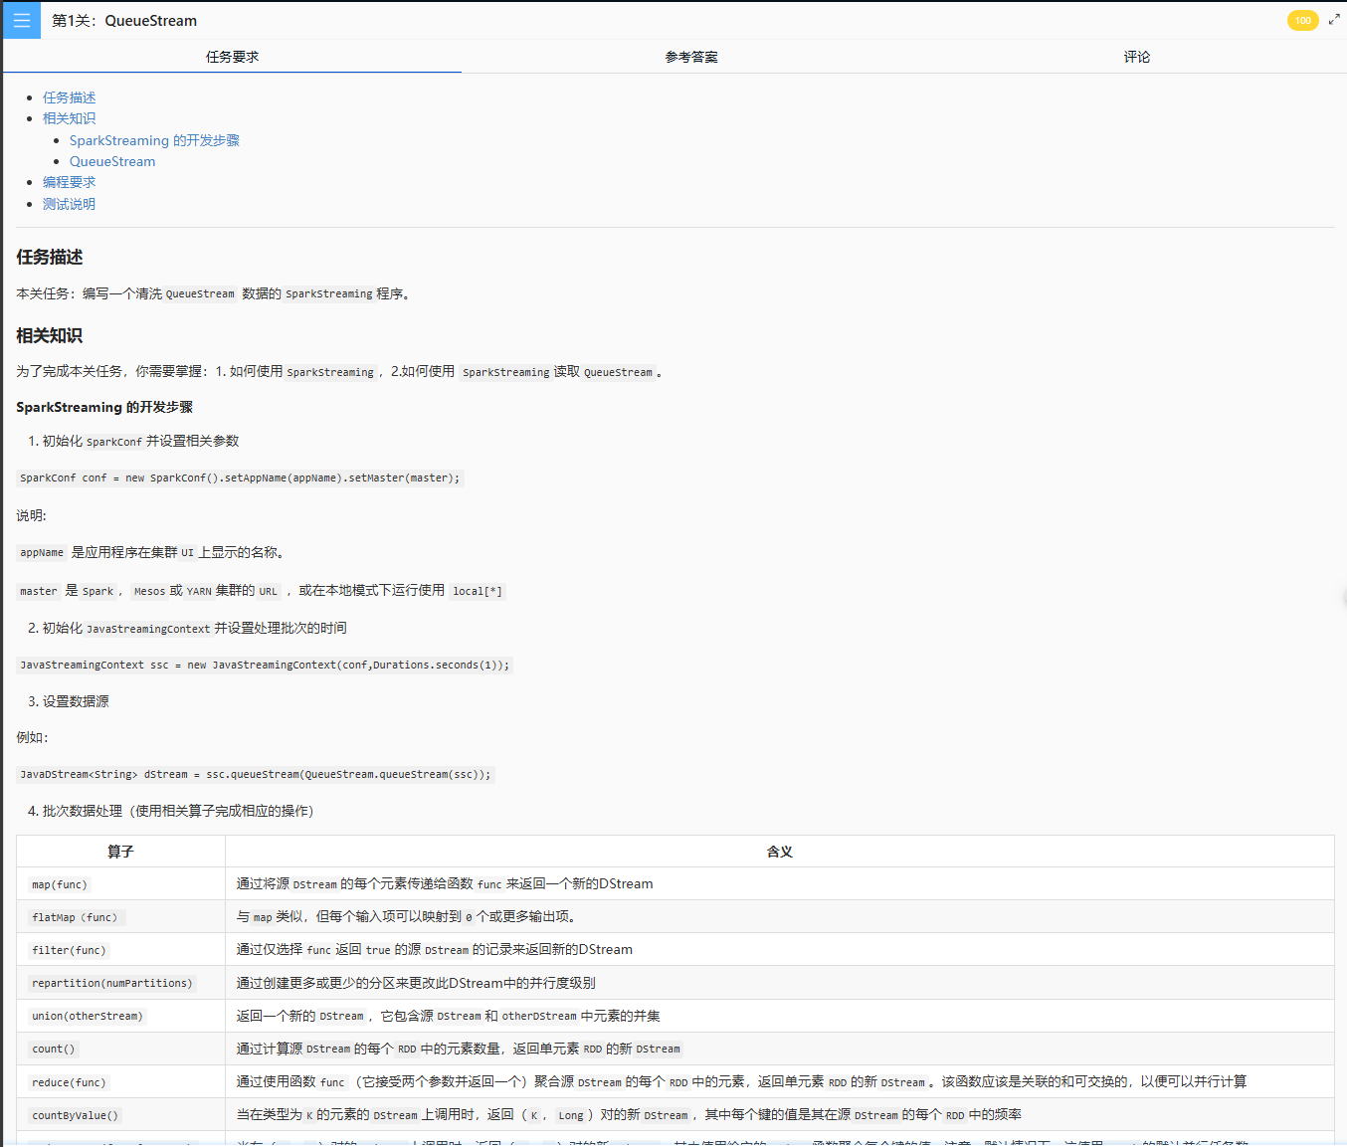Click the SparkConf conf code snippet
Viewport: 1347px width, 1147px height.
(x=240, y=478)
